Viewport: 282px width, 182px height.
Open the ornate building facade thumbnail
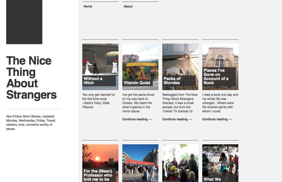coord(220,55)
